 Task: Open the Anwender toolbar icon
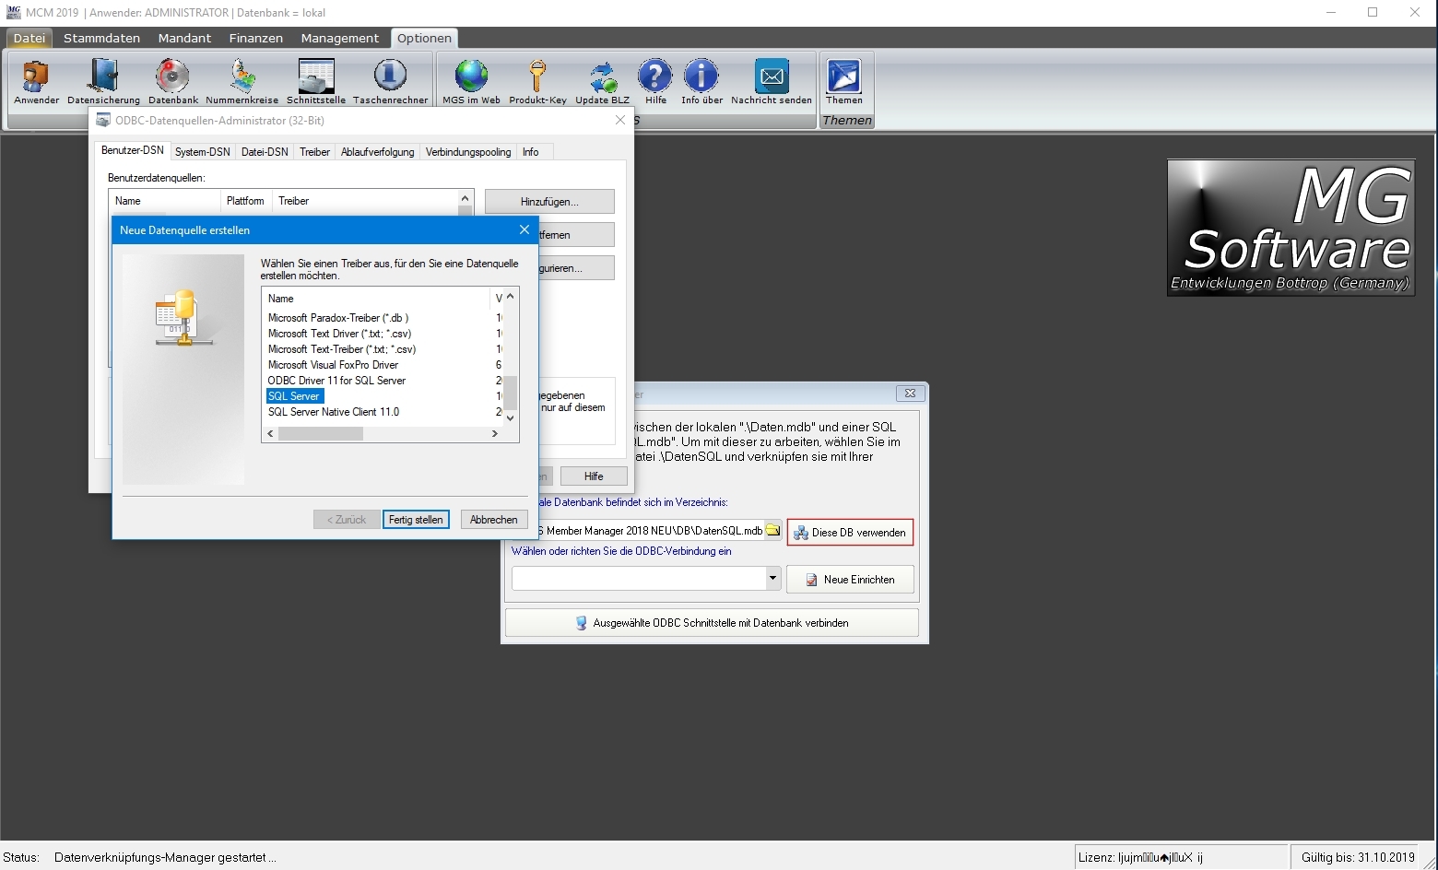36,82
